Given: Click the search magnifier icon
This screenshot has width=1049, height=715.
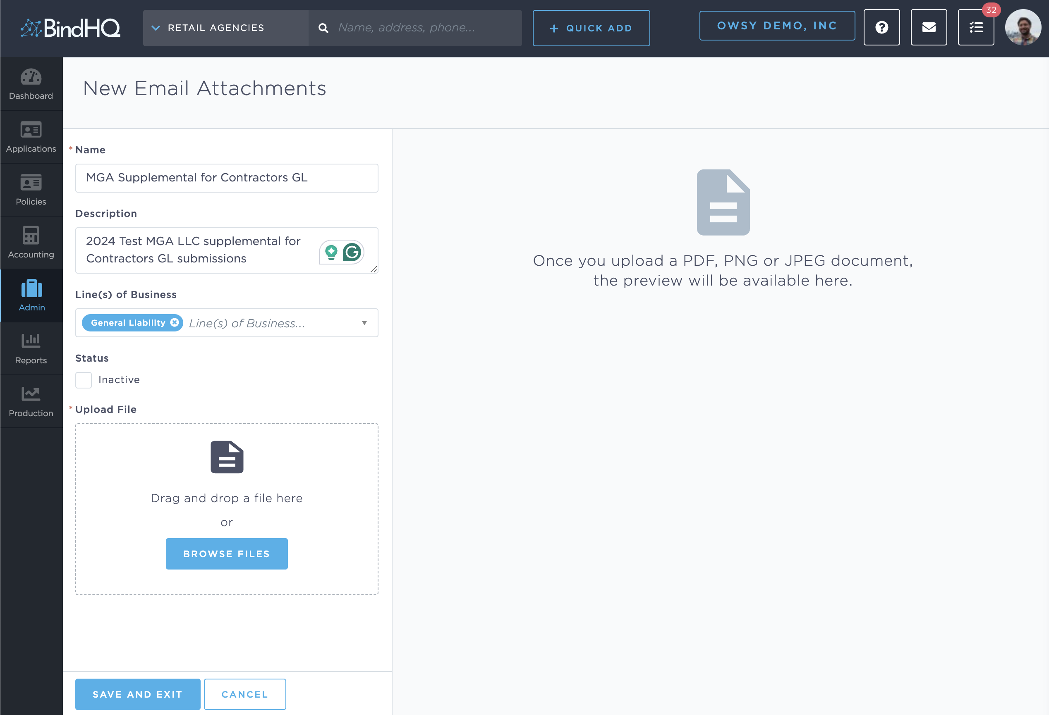Looking at the screenshot, I should 323,28.
